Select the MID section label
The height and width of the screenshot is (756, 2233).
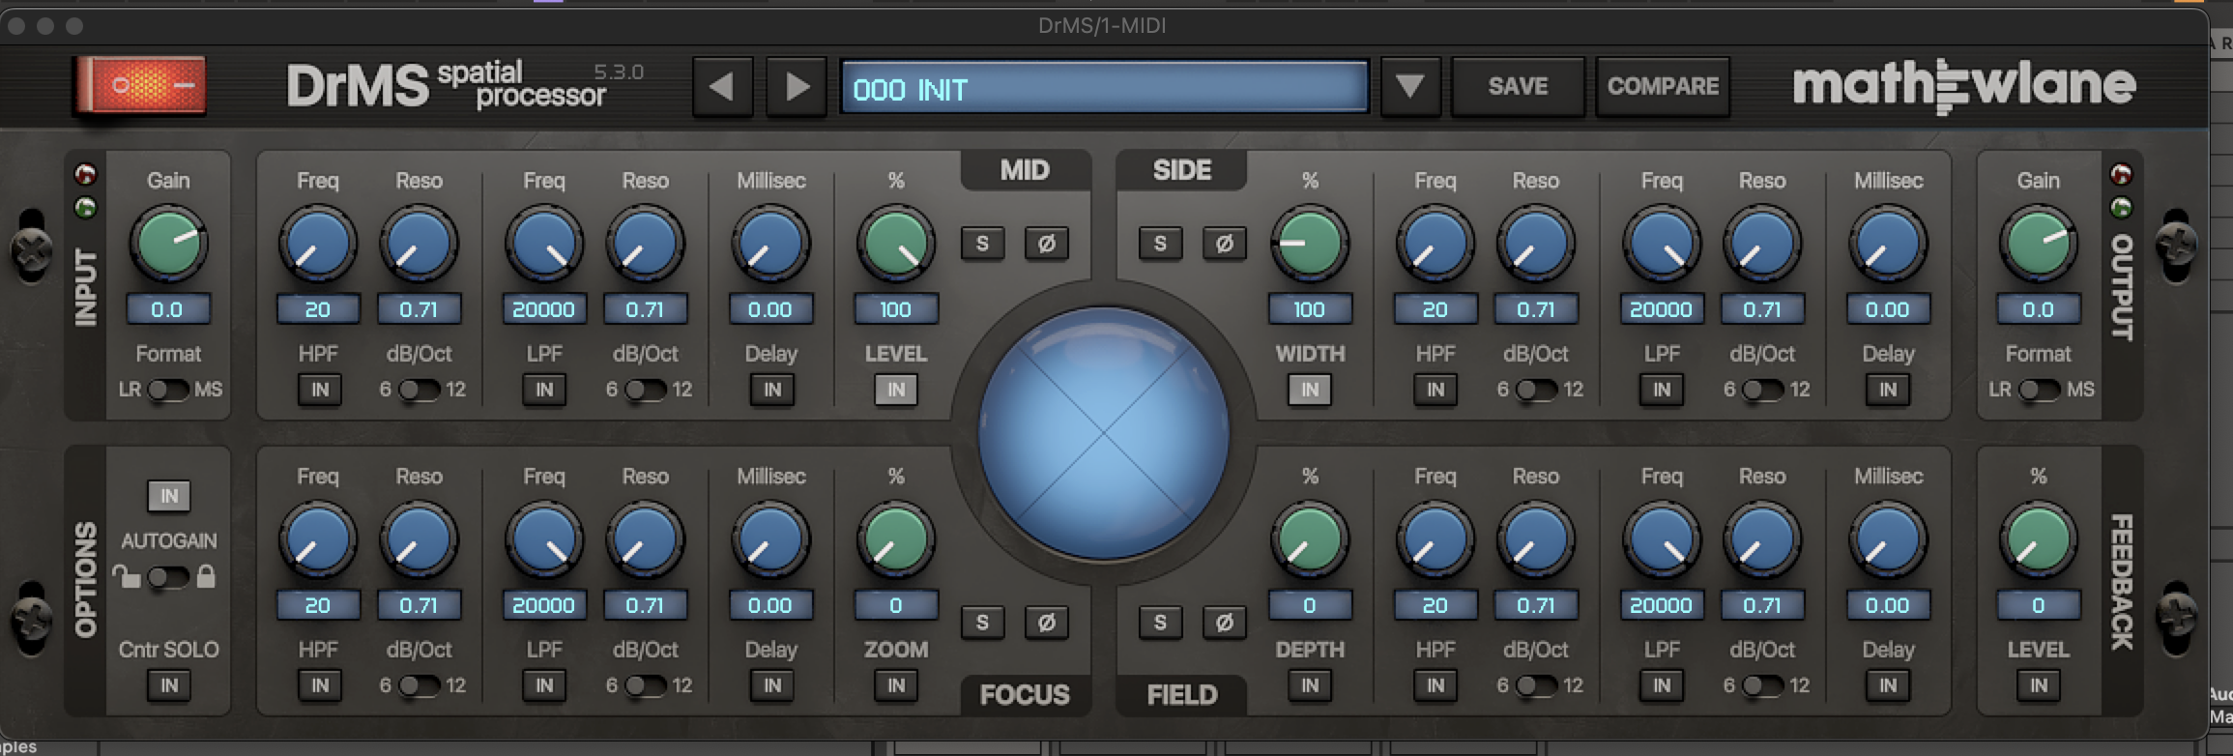[x=1025, y=170]
